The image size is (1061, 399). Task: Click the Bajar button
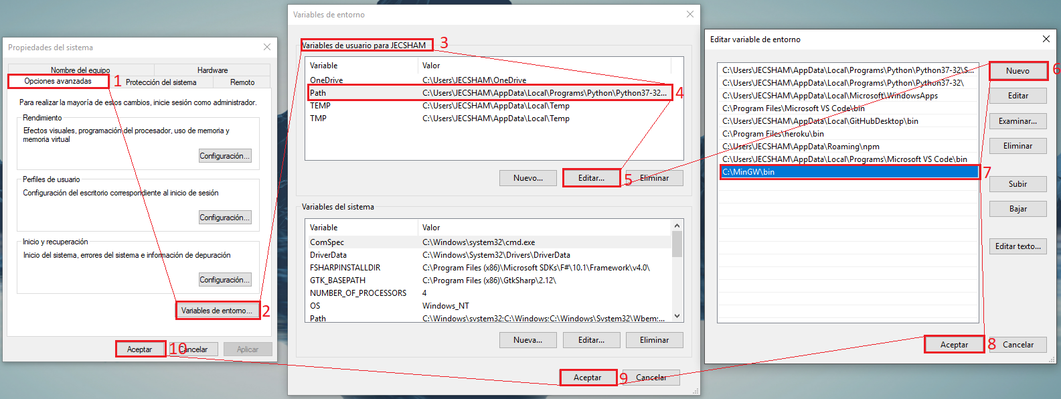[1017, 209]
